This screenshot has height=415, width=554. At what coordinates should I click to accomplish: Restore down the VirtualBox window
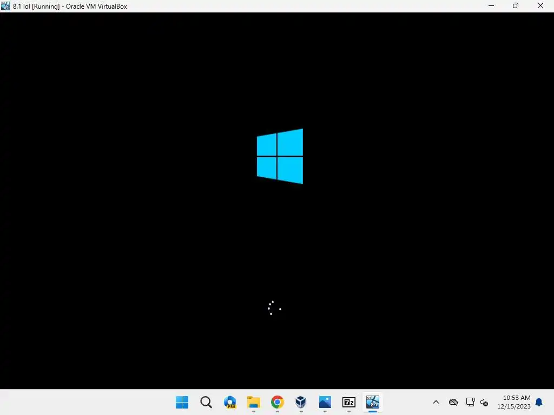[516, 5]
